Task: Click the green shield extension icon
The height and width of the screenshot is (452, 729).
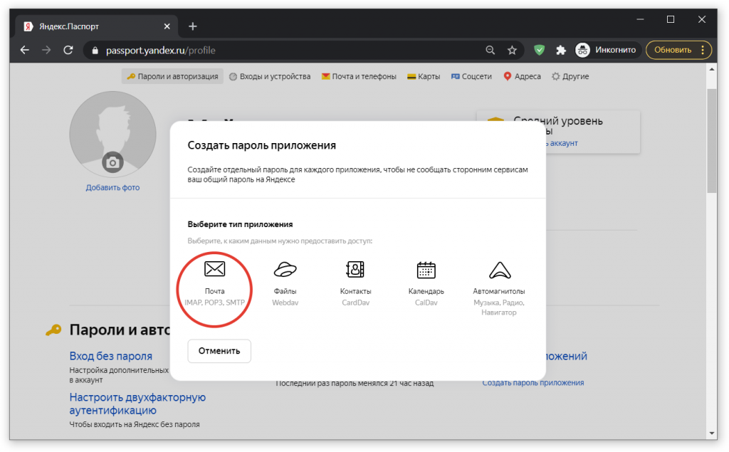Action: coord(539,50)
